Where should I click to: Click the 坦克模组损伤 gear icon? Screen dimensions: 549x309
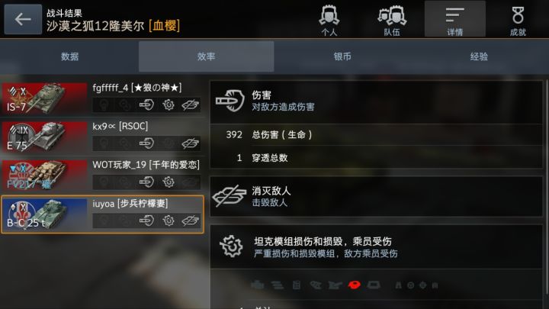[x=231, y=246]
